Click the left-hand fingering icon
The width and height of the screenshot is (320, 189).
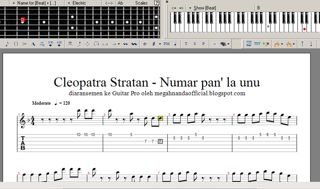pos(277,44)
